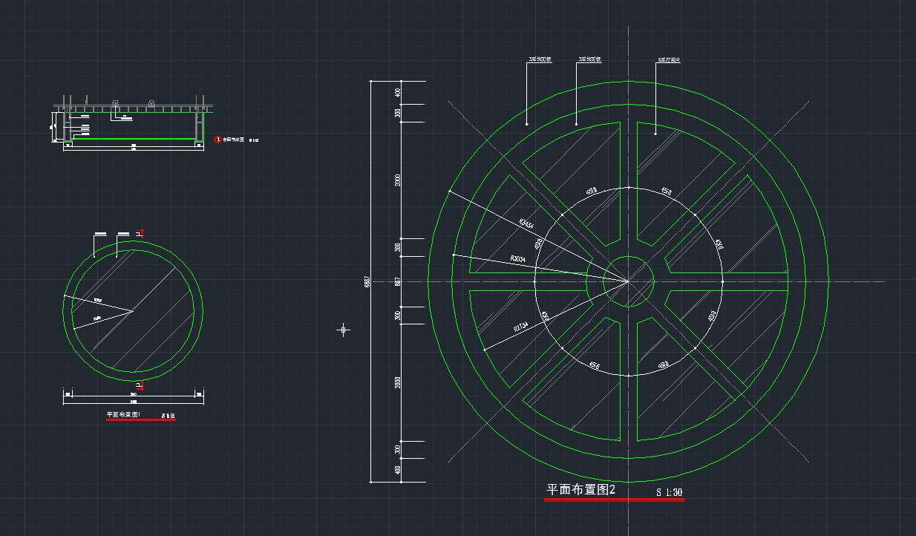Select the bottom 400 dimension text
The width and height of the screenshot is (916, 536).
[398, 470]
